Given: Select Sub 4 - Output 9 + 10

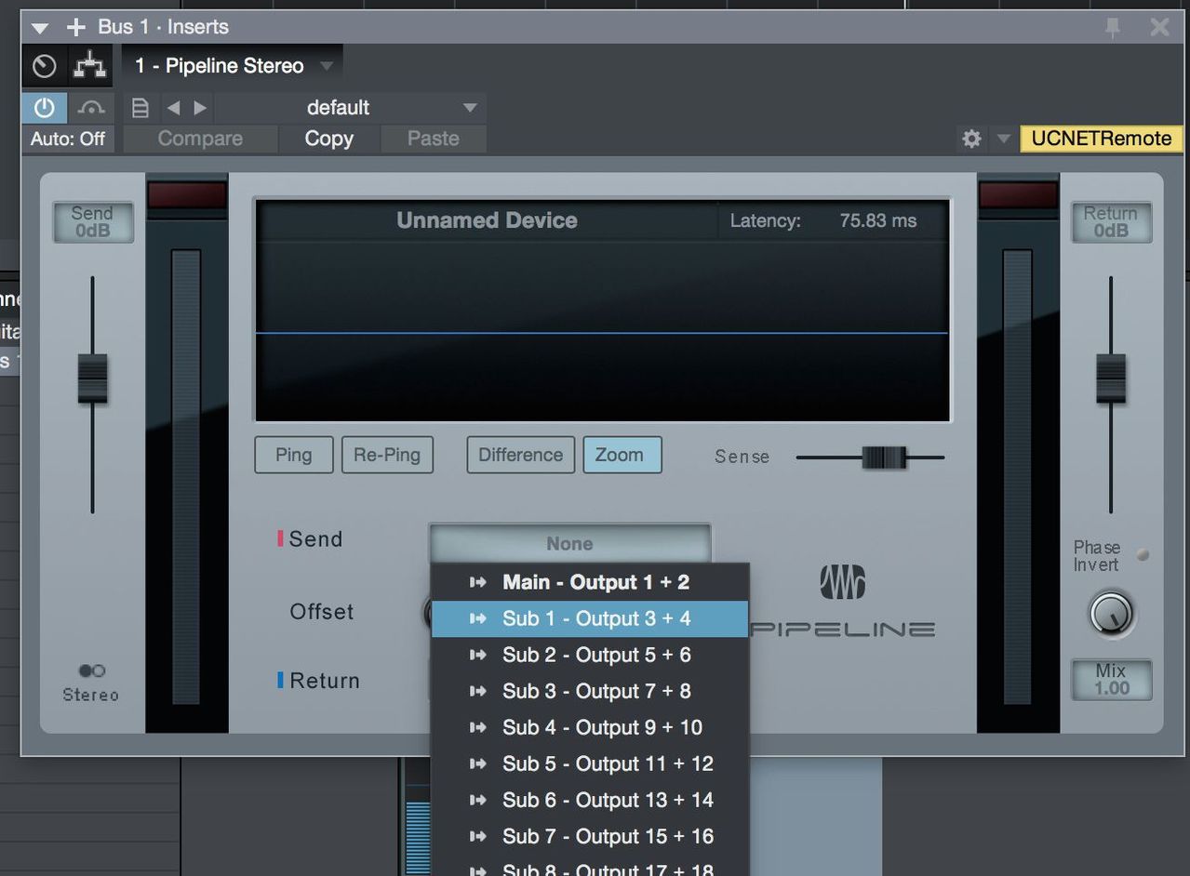Looking at the screenshot, I should click(x=590, y=727).
